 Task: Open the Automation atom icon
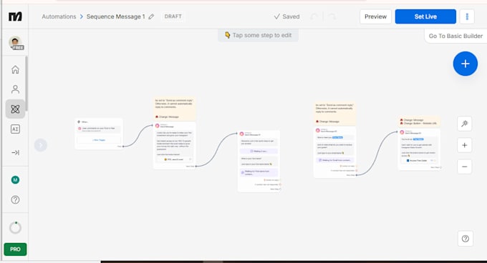coord(15,109)
